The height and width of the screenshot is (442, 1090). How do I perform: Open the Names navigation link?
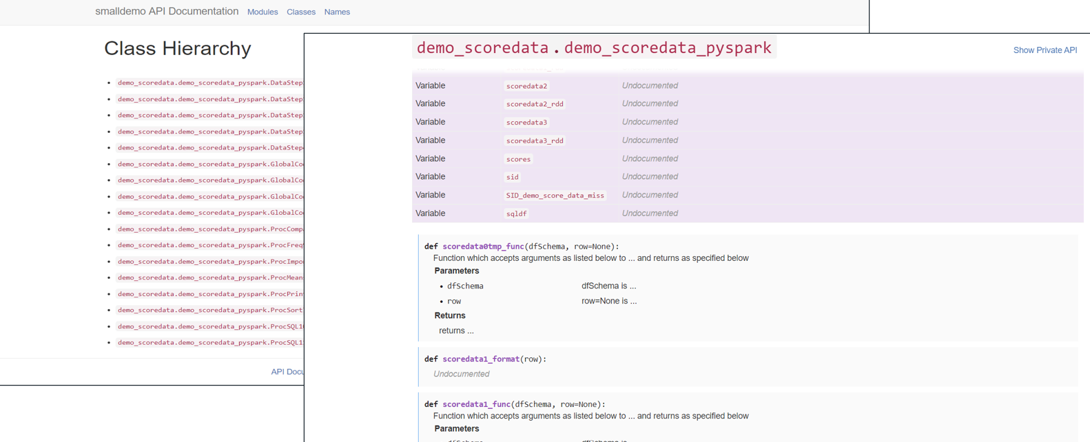click(337, 12)
